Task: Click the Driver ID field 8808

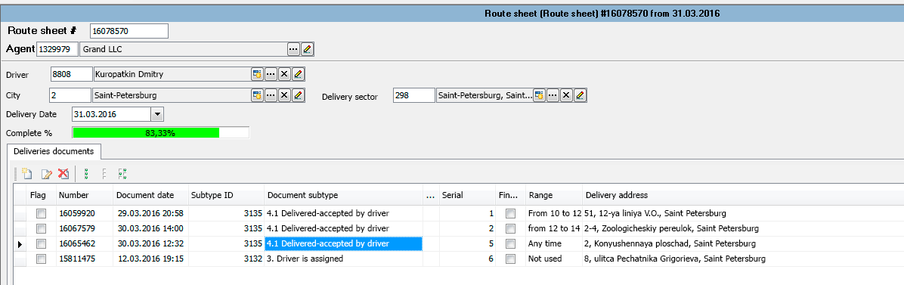Action: pyautogui.click(x=72, y=74)
